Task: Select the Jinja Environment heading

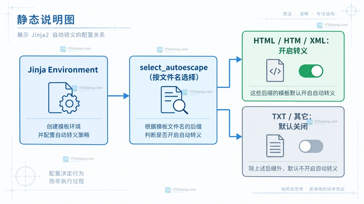Action: coord(63,70)
